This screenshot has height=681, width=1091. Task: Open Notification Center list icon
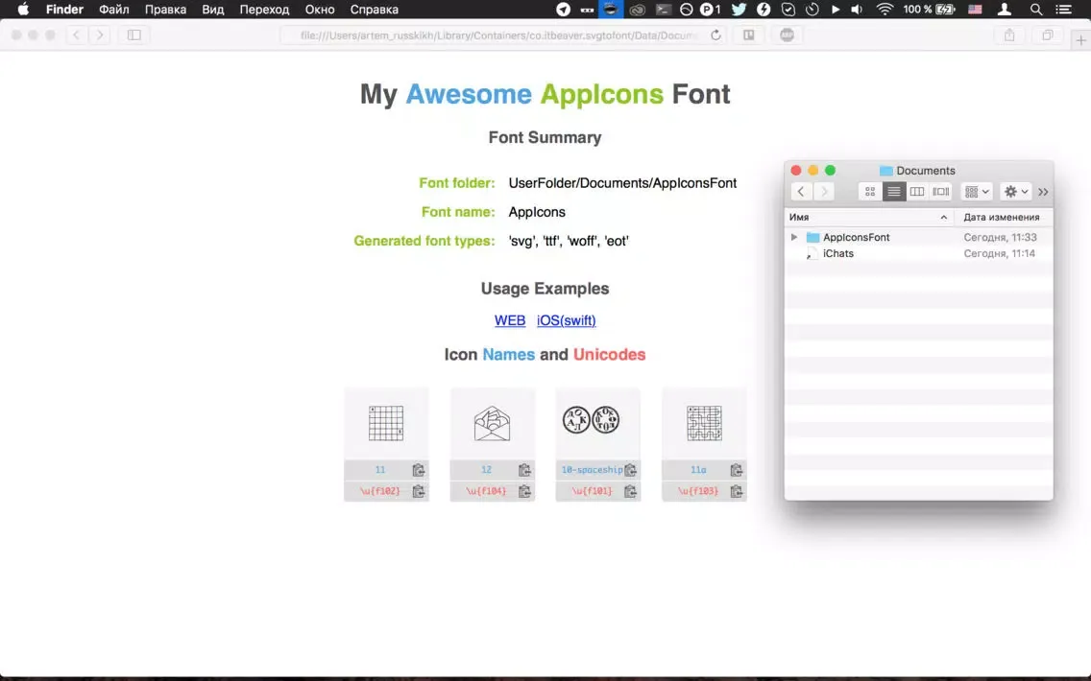[1063, 9]
